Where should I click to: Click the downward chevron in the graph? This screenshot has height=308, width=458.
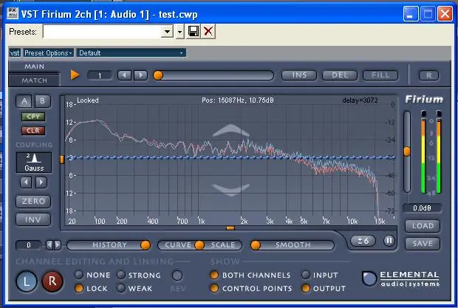231,190
